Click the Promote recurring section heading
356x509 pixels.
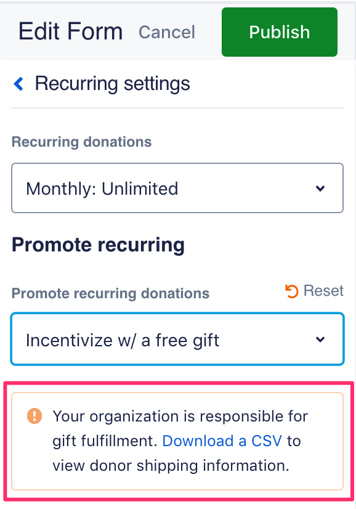pyautogui.click(x=98, y=245)
